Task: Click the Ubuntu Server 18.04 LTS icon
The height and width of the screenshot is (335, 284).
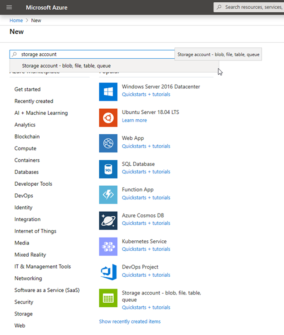Action: [108, 118]
